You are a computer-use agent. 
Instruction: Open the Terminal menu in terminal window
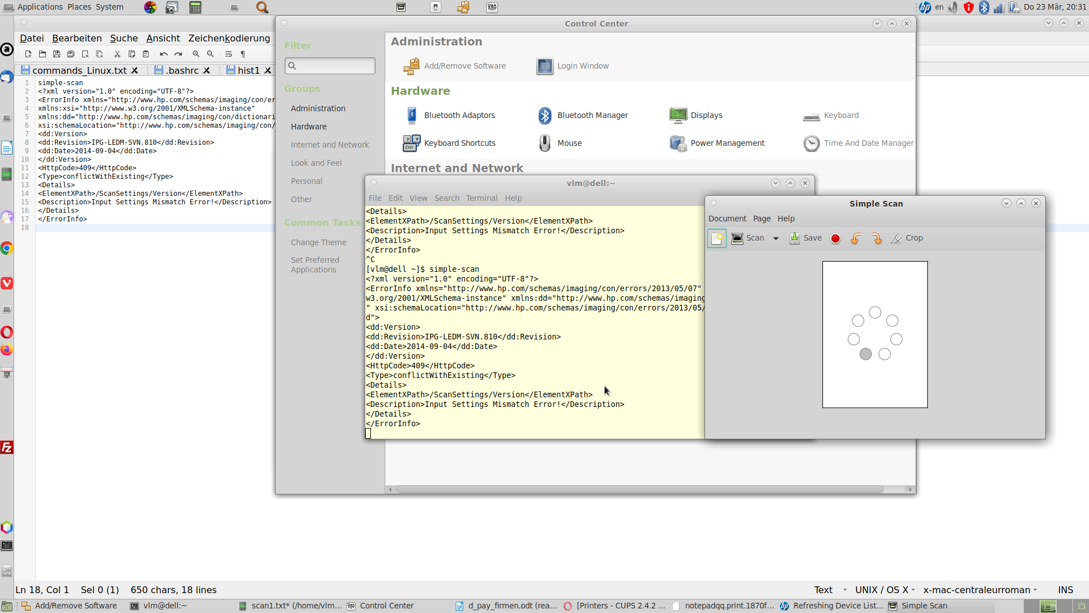(x=482, y=198)
